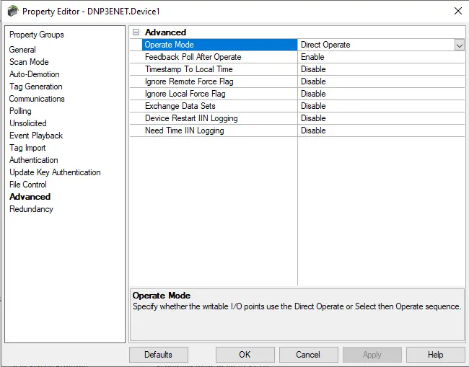Open the Unsolicited property group
The height and width of the screenshot is (367, 469).
click(28, 123)
